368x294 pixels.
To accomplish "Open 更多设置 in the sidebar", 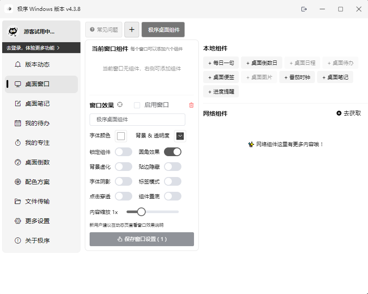I will (x=41, y=221).
